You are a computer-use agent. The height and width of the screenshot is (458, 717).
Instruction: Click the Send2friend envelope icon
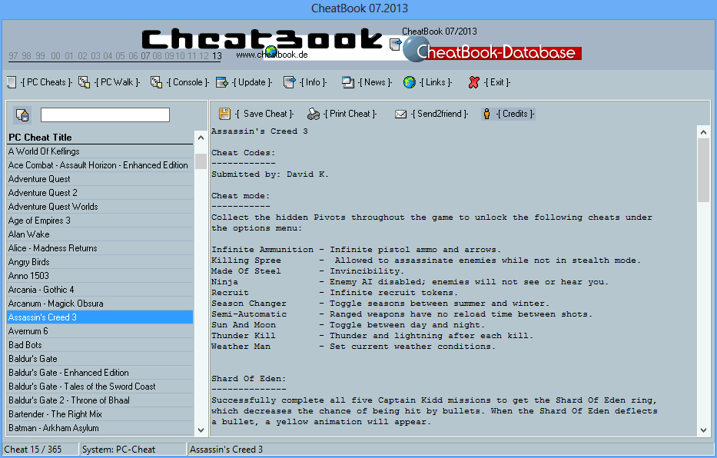(x=400, y=114)
